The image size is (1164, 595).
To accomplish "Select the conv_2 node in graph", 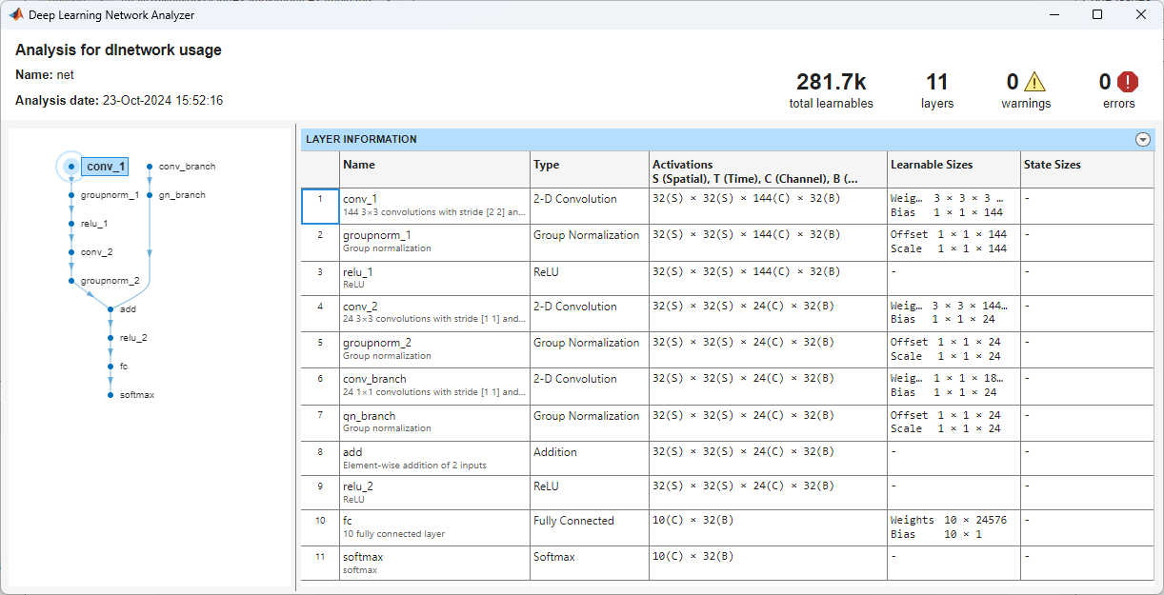I will coord(96,252).
